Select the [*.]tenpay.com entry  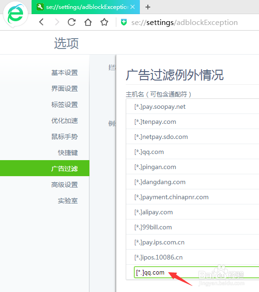[193, 122]
